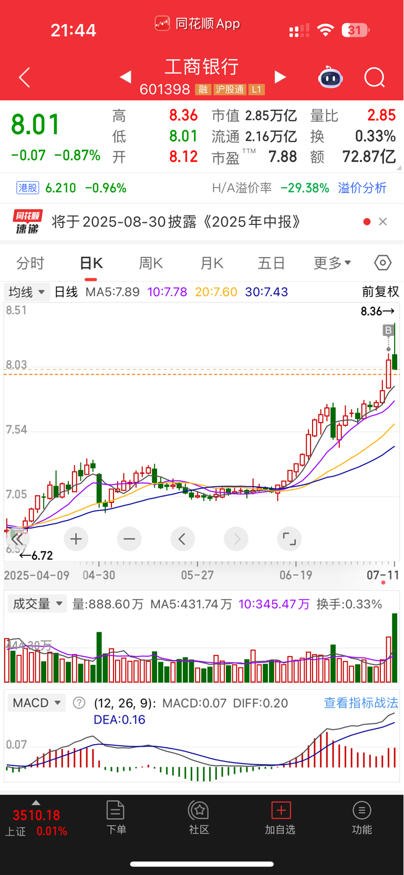Screen dimensions: 404x875
Task: Expand the 更多 period dropdown
Action: point(332,263)
